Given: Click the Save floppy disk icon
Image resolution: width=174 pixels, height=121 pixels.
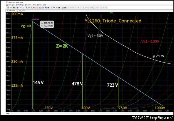Looking at the screenshot, I should point(14,8).
